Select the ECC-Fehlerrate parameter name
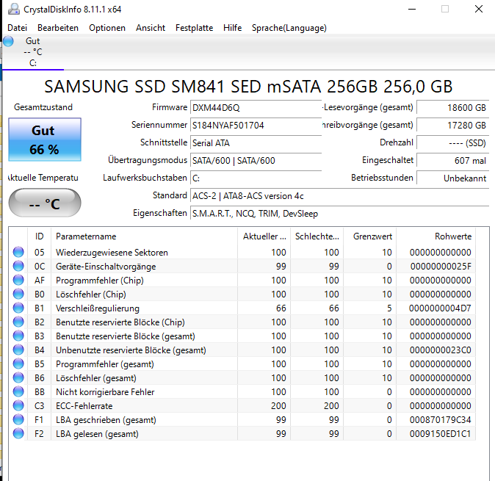Viewport: 495px width, 481px height. 84,406
